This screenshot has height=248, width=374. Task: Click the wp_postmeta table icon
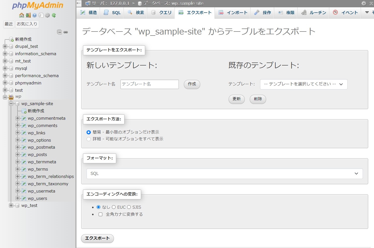pos(24,147)
